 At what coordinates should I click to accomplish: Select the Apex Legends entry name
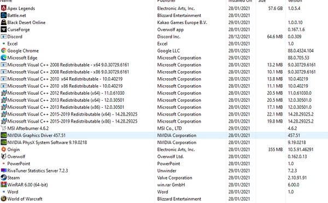21,9
